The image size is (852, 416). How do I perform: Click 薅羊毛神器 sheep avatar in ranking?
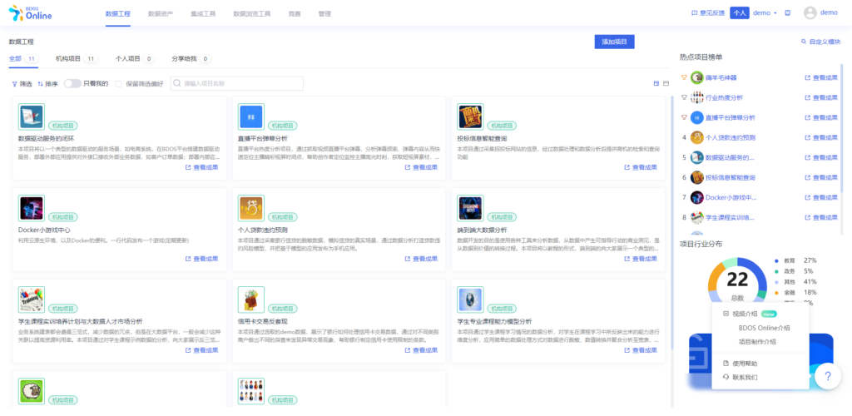coord(697,77)
